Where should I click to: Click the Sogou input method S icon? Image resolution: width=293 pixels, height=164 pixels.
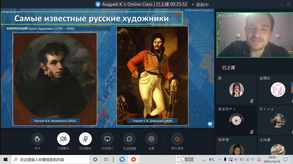tap(259, 160)
